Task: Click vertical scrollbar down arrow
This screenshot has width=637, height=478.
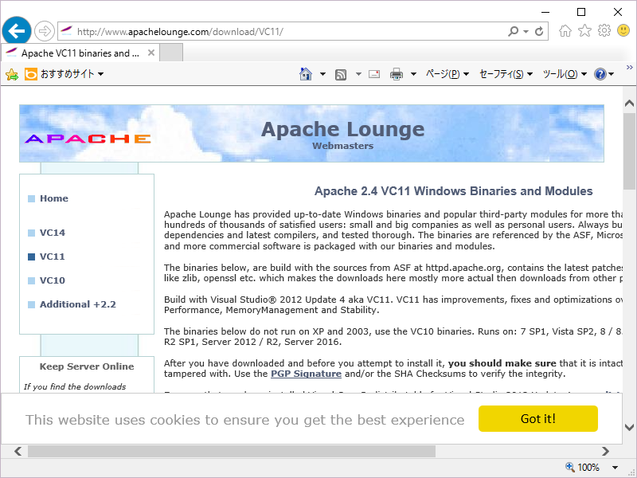Action: (629, 427)
